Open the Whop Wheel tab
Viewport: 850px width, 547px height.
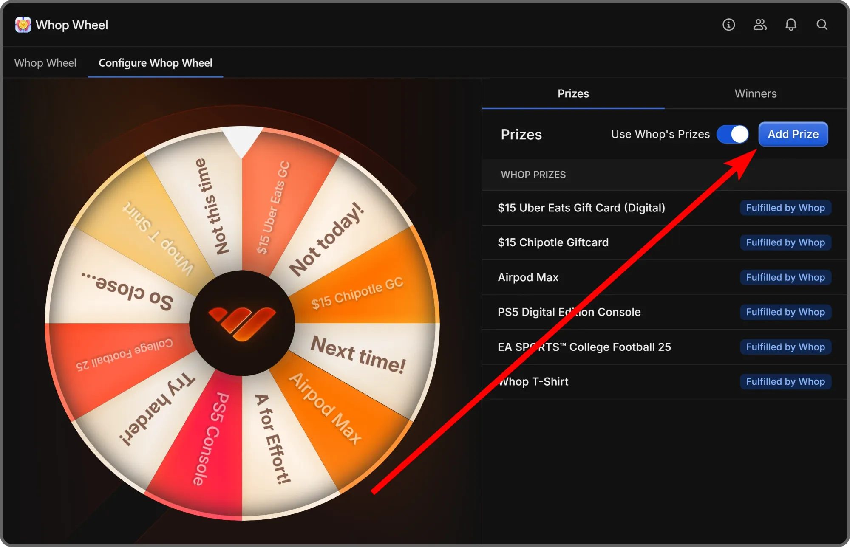[45, 63]
